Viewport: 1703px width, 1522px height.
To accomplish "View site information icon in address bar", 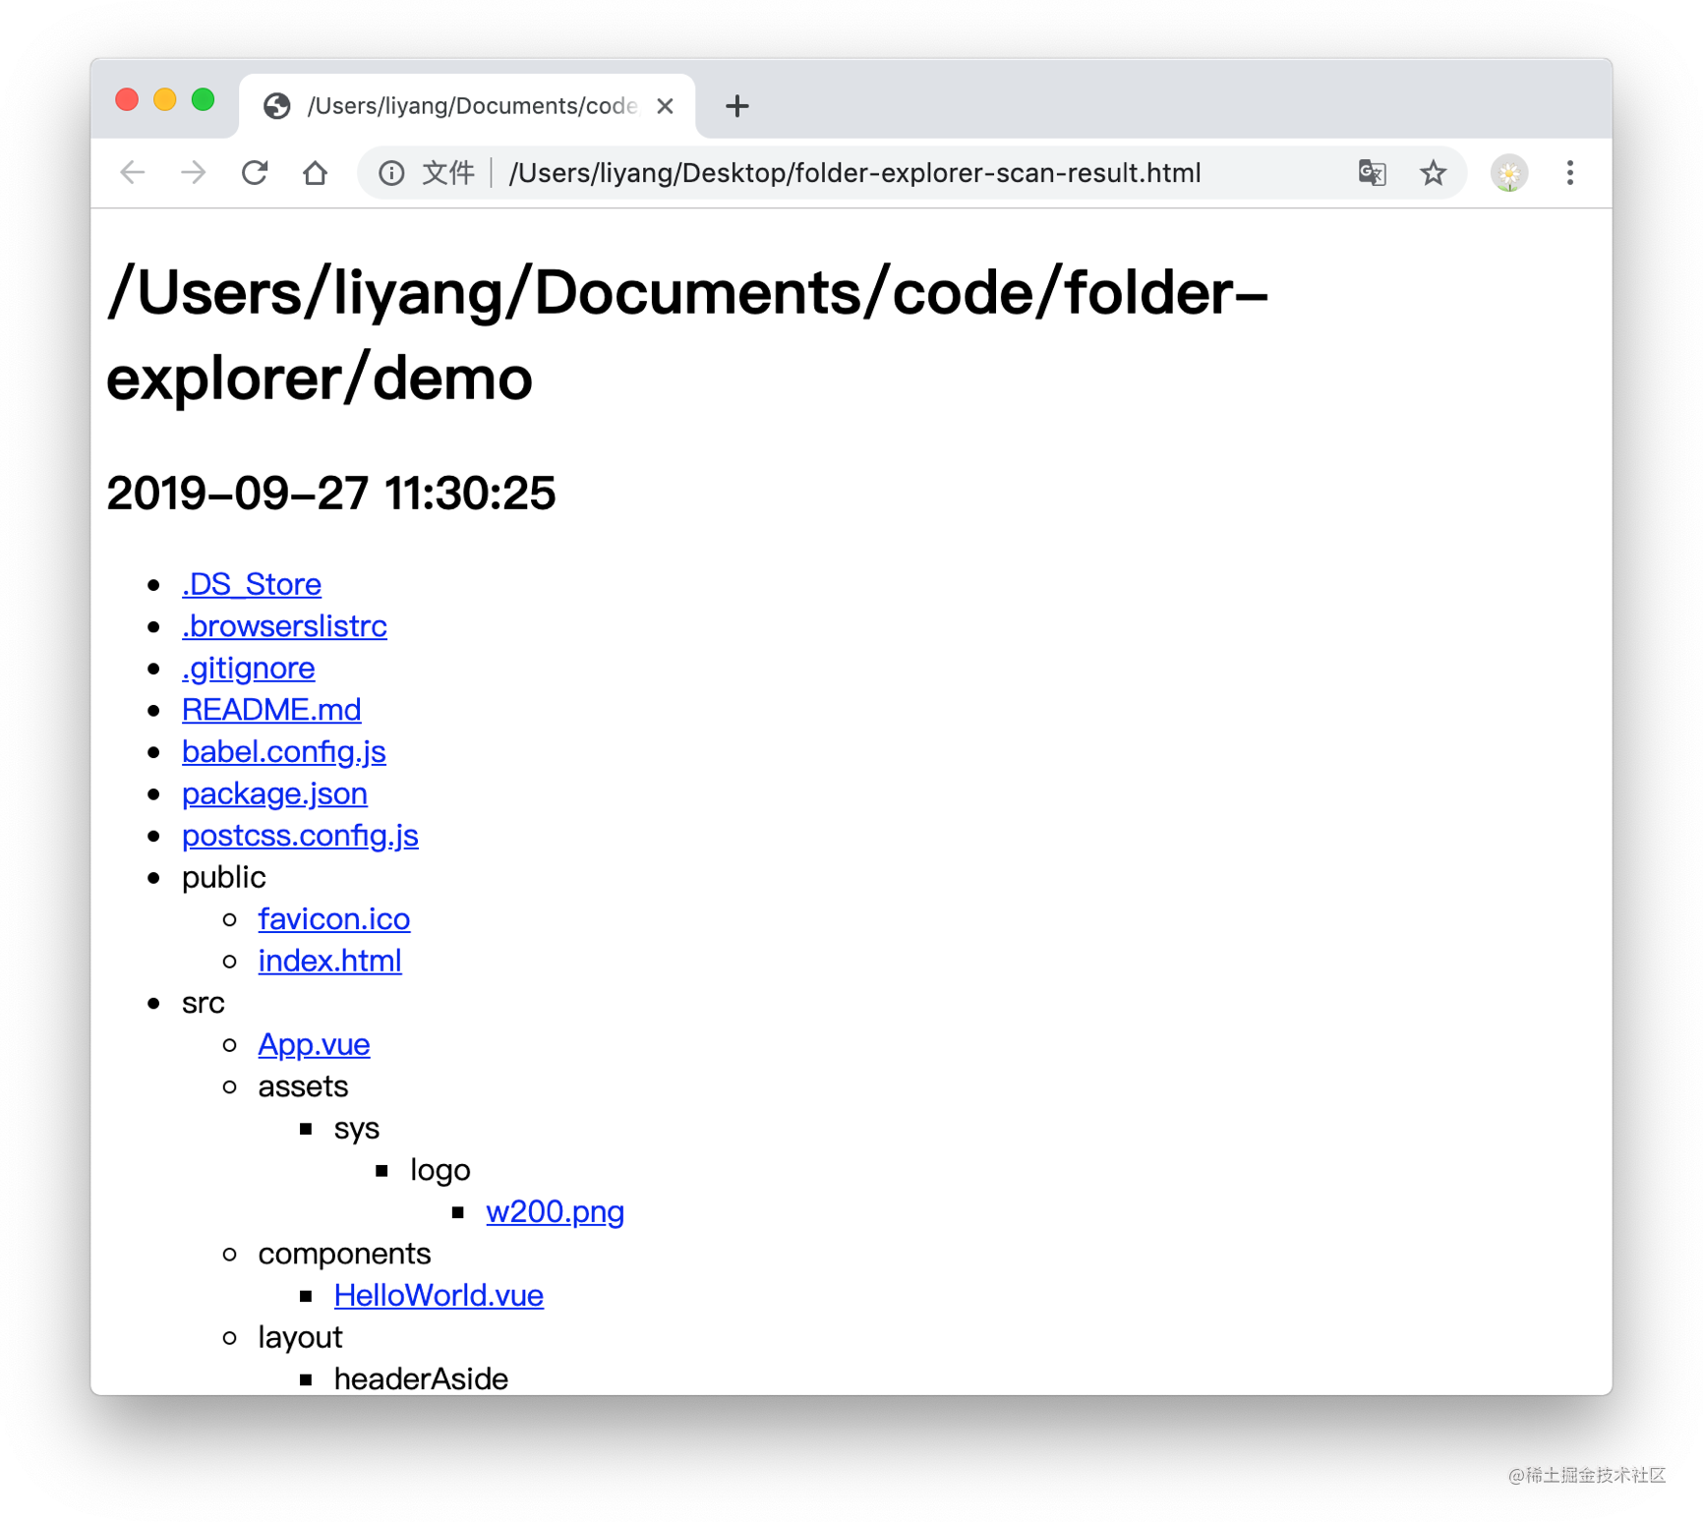I will click(391, 173).
